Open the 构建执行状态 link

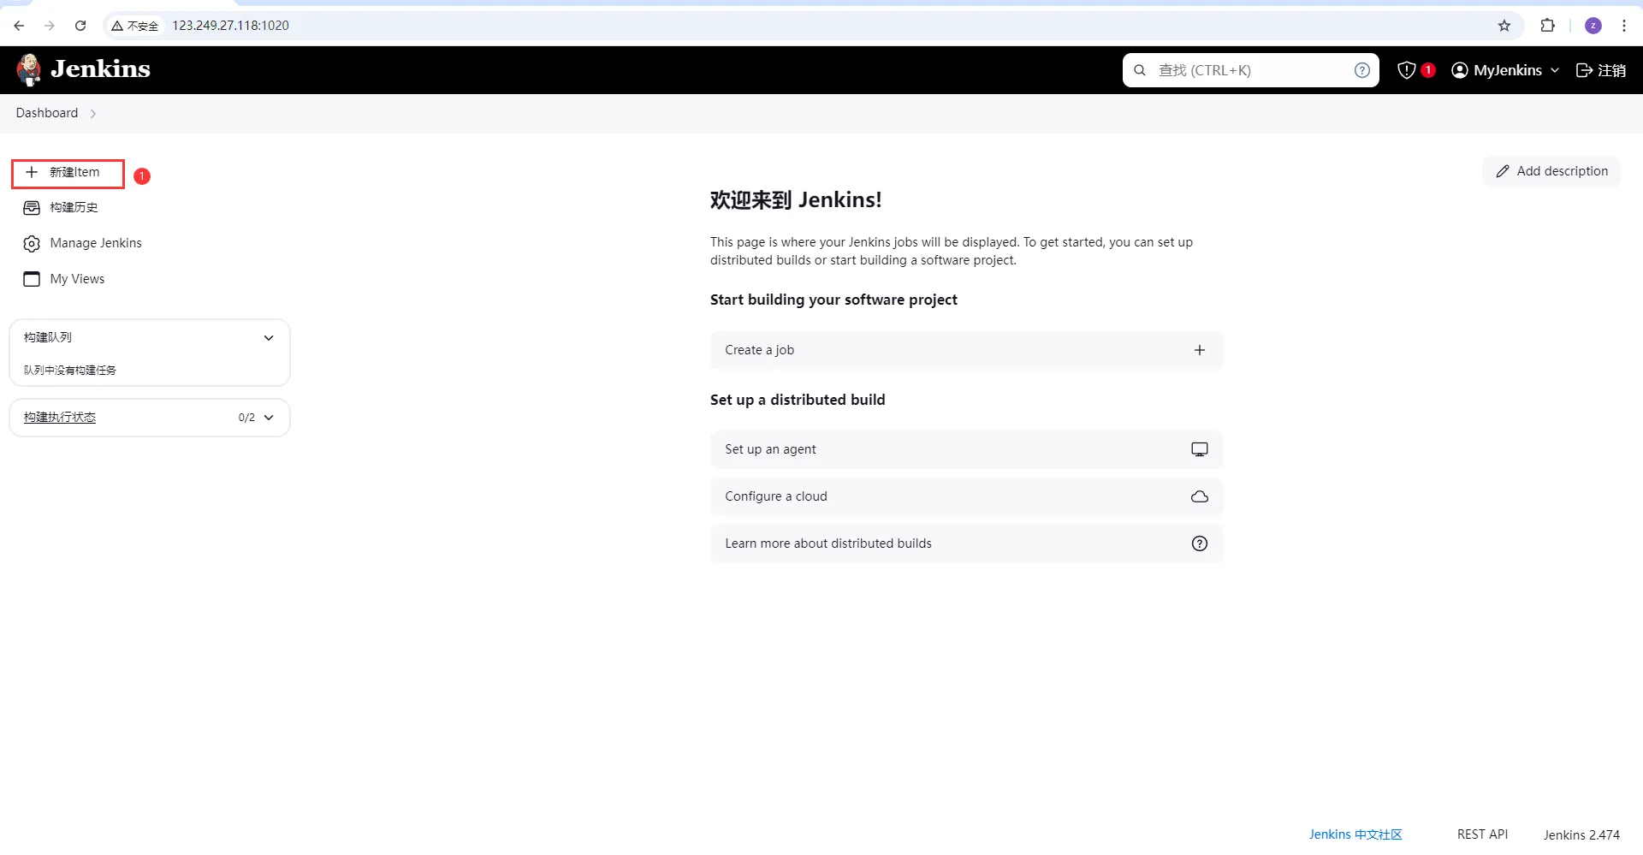coord(60,418)
